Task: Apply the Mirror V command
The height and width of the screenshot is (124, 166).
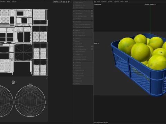Action: [83, 41]
